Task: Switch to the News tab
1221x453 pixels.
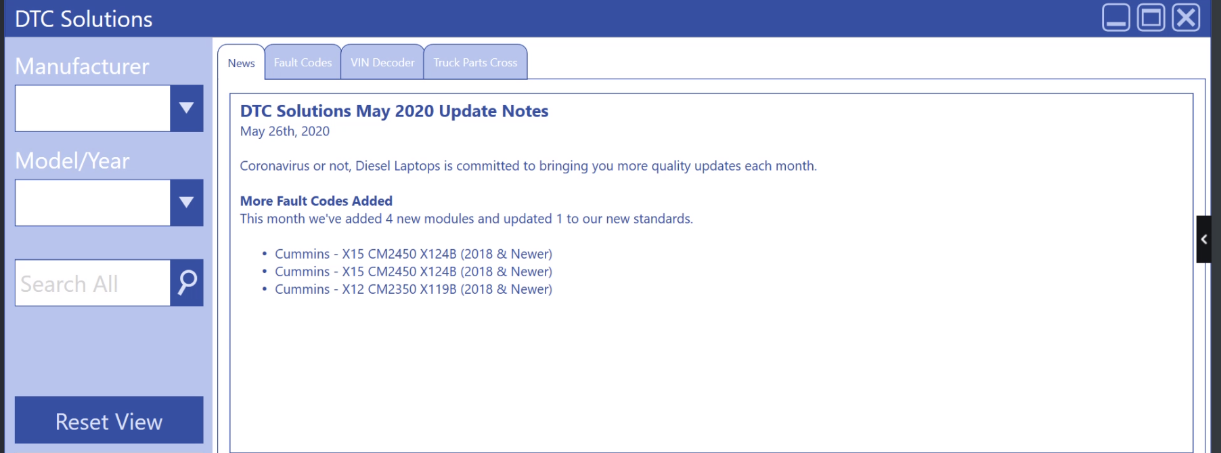Action: click(x=241, y=63)
